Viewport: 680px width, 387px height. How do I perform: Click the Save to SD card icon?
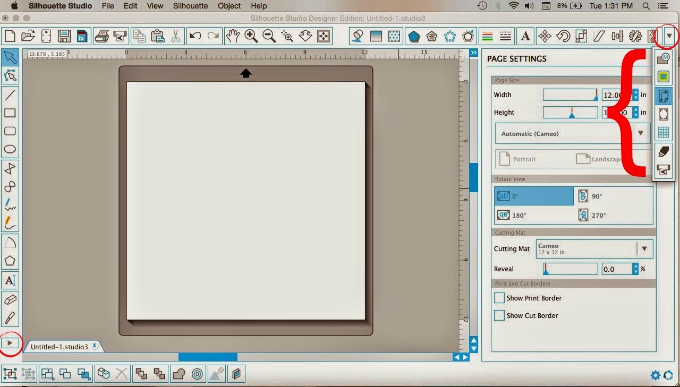pyautogui.click(x=82, y=36)
